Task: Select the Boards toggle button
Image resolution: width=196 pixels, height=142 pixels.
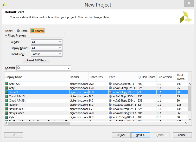Action: point(37,31)
